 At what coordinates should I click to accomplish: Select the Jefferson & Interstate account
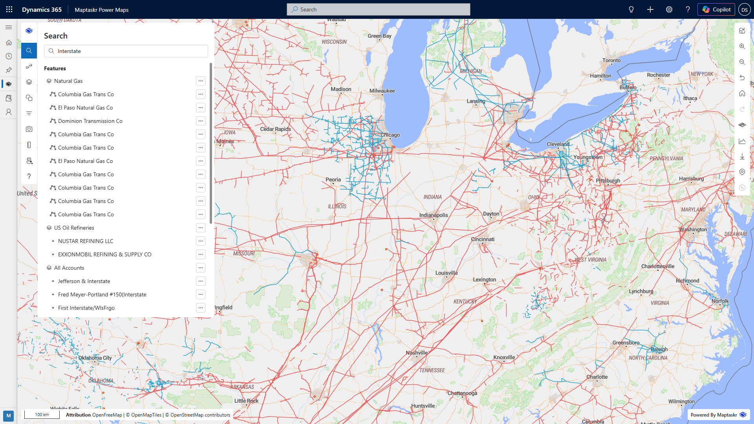84,281
